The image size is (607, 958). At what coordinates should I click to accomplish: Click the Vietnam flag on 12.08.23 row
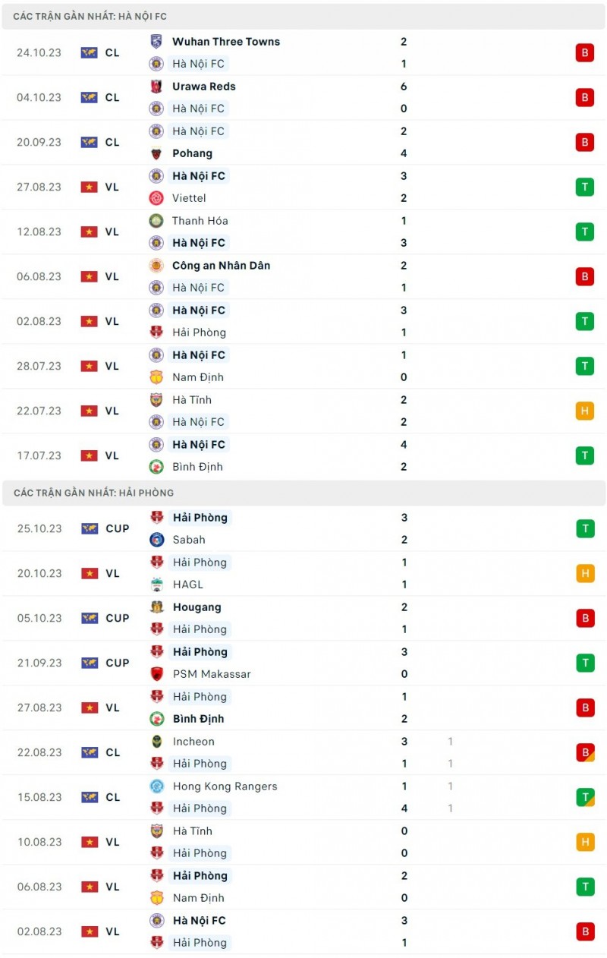(90, 232)
